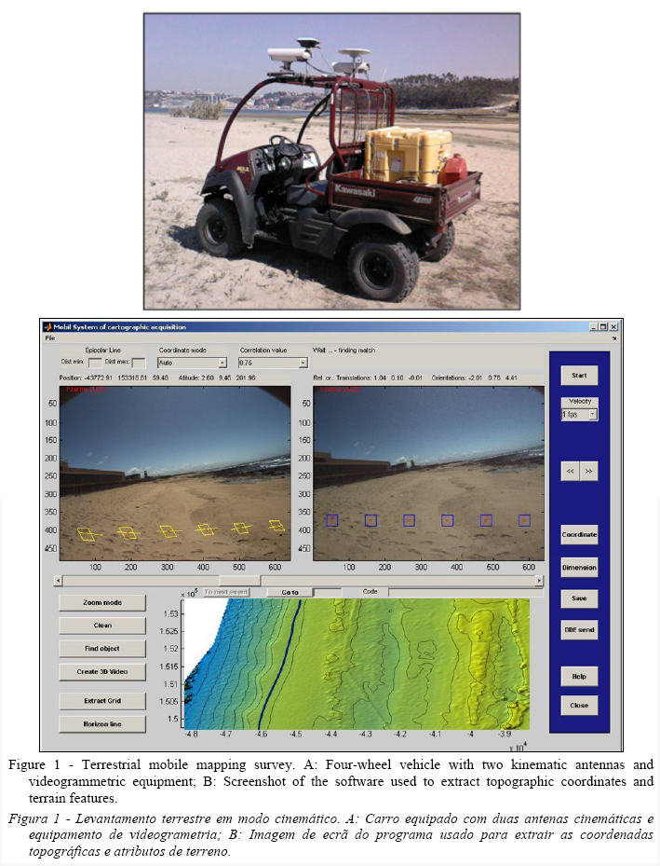
Task: Click the Zoom mode button
Action: click(102, 602)
